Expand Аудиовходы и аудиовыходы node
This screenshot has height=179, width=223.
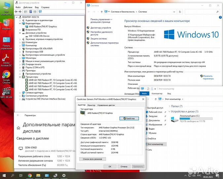(20, 20)
